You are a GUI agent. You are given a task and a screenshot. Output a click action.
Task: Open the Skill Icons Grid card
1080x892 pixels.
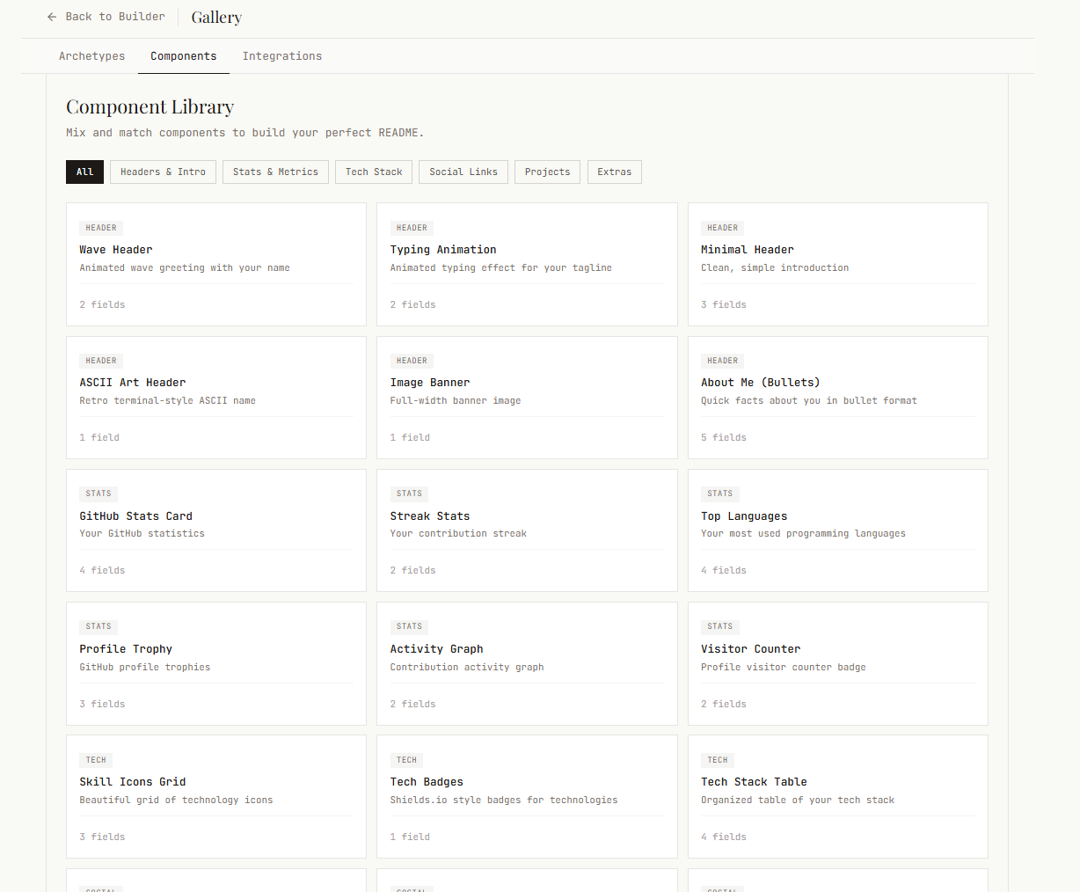pos(215,796)
